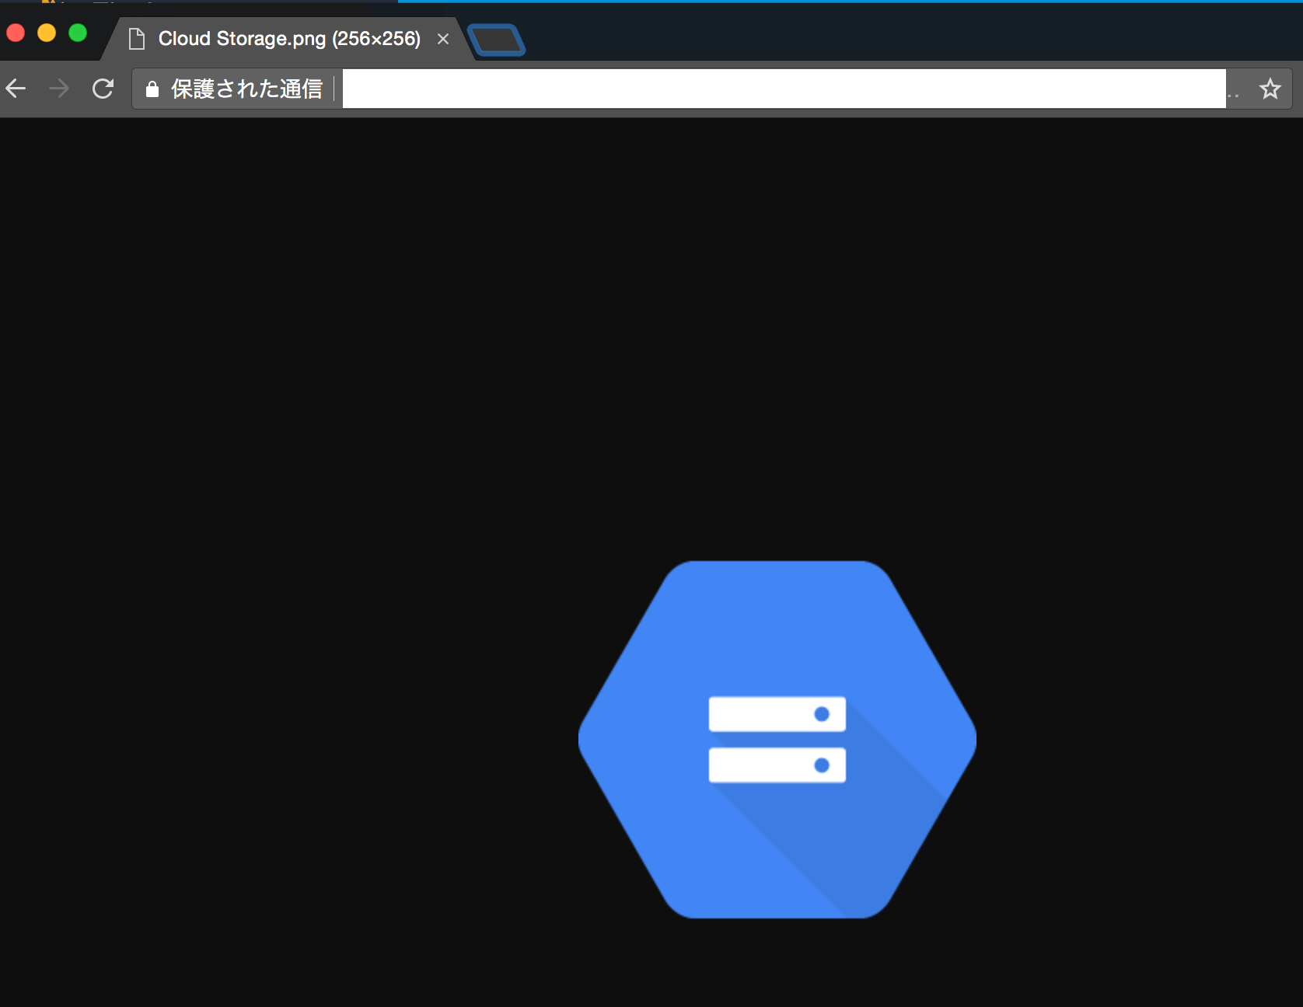Viewport: 1303px width, 1007px height.
Task: Open a new tab
Action: (x=496, y=40)
